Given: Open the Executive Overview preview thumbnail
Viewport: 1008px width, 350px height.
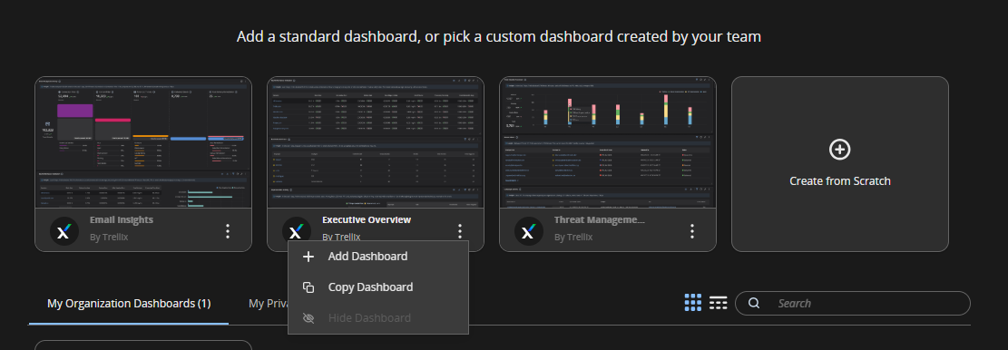Looking at the screenshot, I should click(x=376, y=142).
